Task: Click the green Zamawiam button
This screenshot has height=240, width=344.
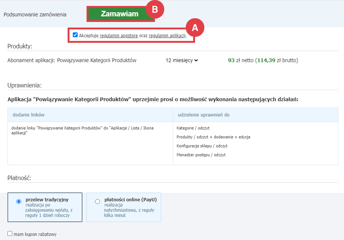Action: (x=119, y=14)
